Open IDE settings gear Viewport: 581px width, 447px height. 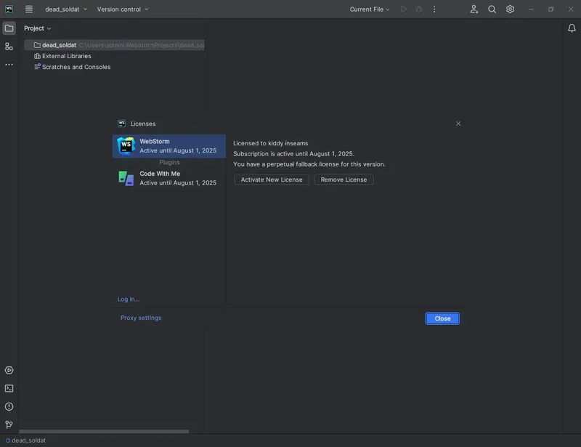pyautogui.click(x=511, y=9)
